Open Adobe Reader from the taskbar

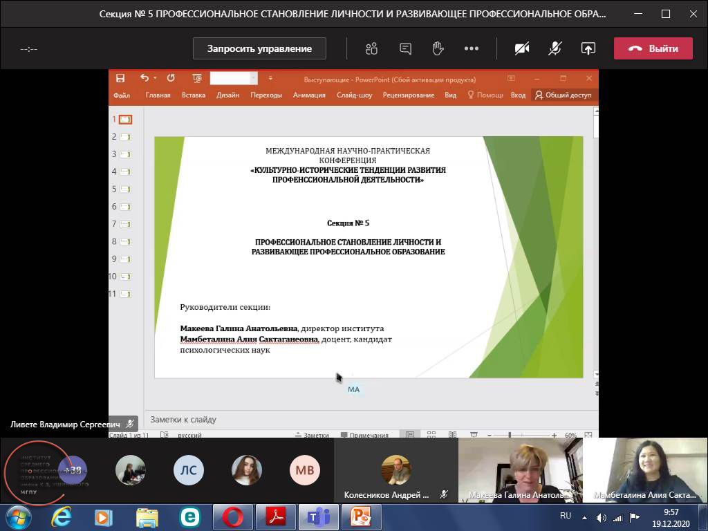pyautogui.click(x=275, y=516)
